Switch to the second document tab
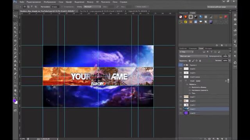The image size is (250, 140). (x=101, y=11)
